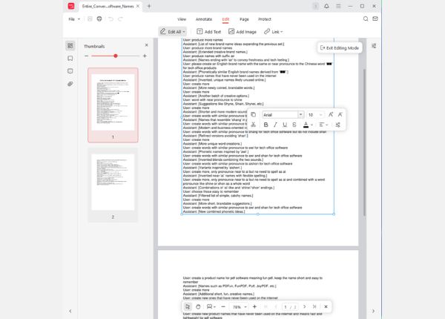Click Exit Editing Mode
The height and width of the screenshot is (319, 445).
tap(340, 48)
